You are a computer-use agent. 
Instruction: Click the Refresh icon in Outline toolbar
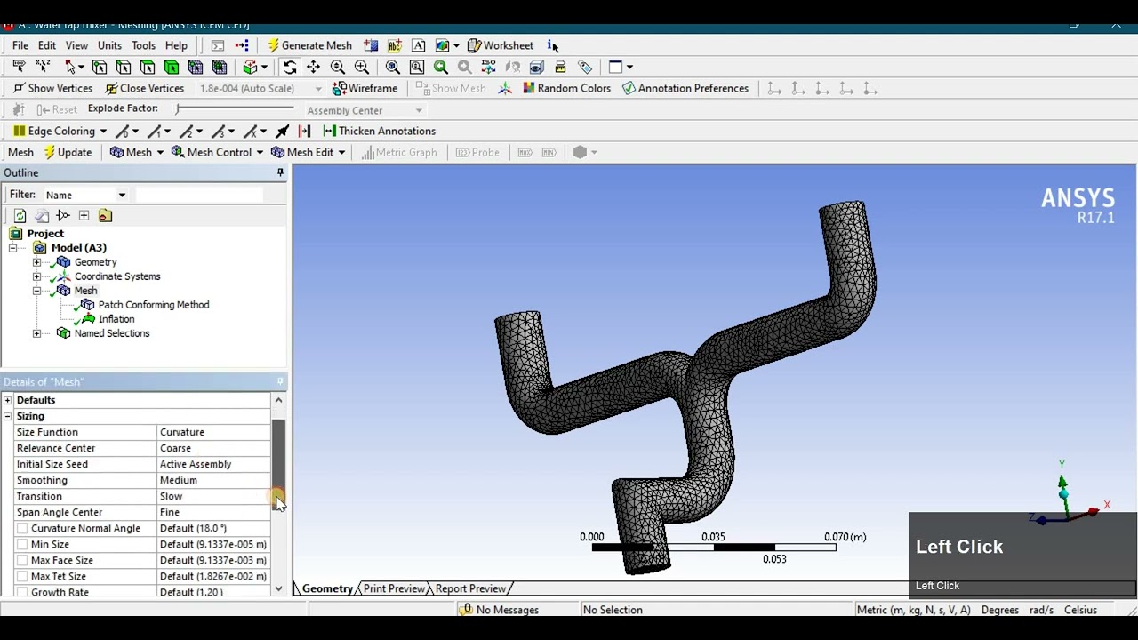(20, 215)
